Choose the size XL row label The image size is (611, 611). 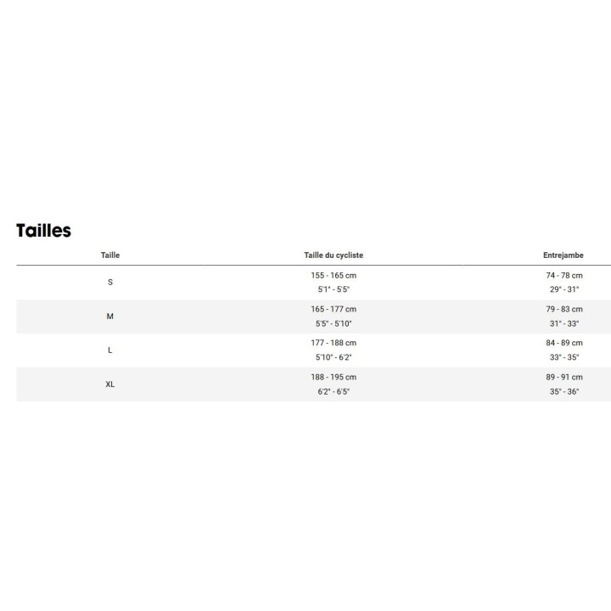point(110,384)
